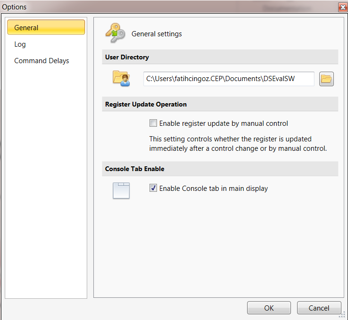Click the Register Update Operation header
Viewport: 348px width, 320px height.
220,104
